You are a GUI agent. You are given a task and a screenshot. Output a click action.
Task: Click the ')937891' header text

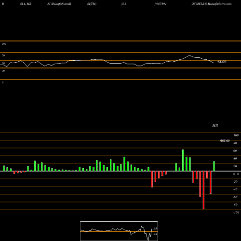pyautogui.click(x=161, y=4)
